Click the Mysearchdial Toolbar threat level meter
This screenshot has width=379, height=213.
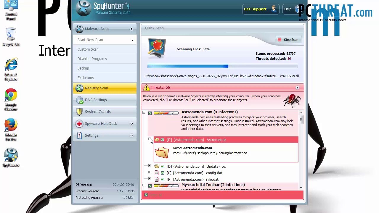click(166, 186)
